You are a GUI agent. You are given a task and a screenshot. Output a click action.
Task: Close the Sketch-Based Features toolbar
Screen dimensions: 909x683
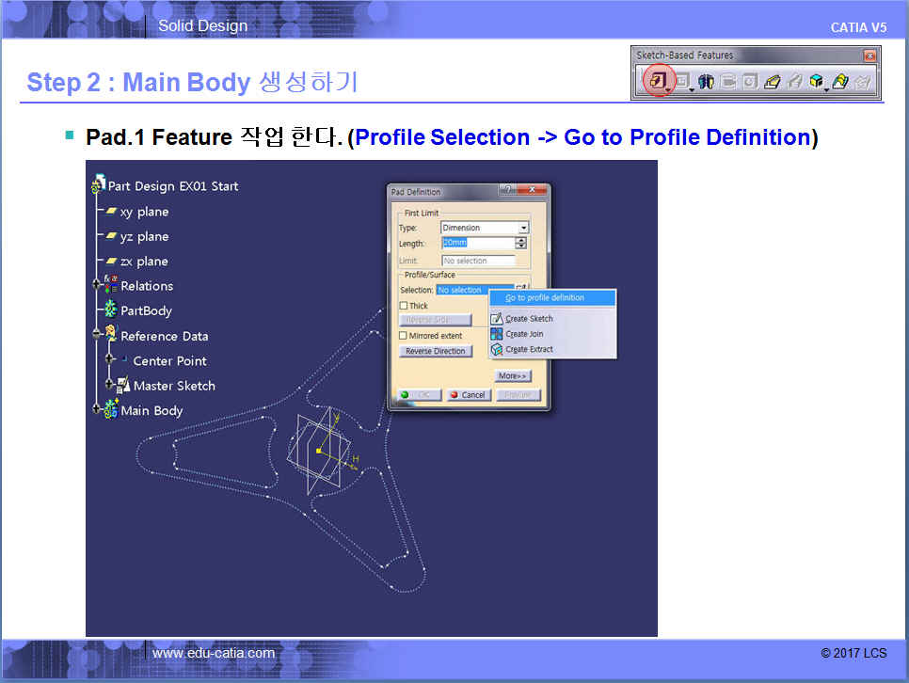coord(869,56)
